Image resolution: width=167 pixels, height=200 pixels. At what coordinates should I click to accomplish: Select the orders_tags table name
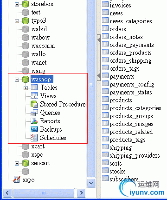coord(124,69)
